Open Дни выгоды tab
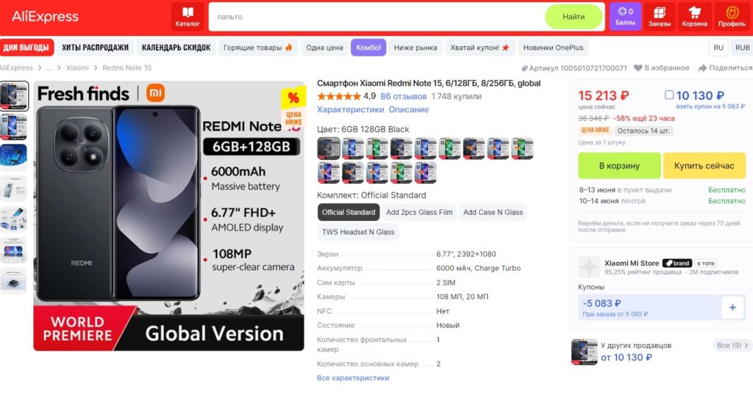The image size is (753, 394). pos(26,48)
